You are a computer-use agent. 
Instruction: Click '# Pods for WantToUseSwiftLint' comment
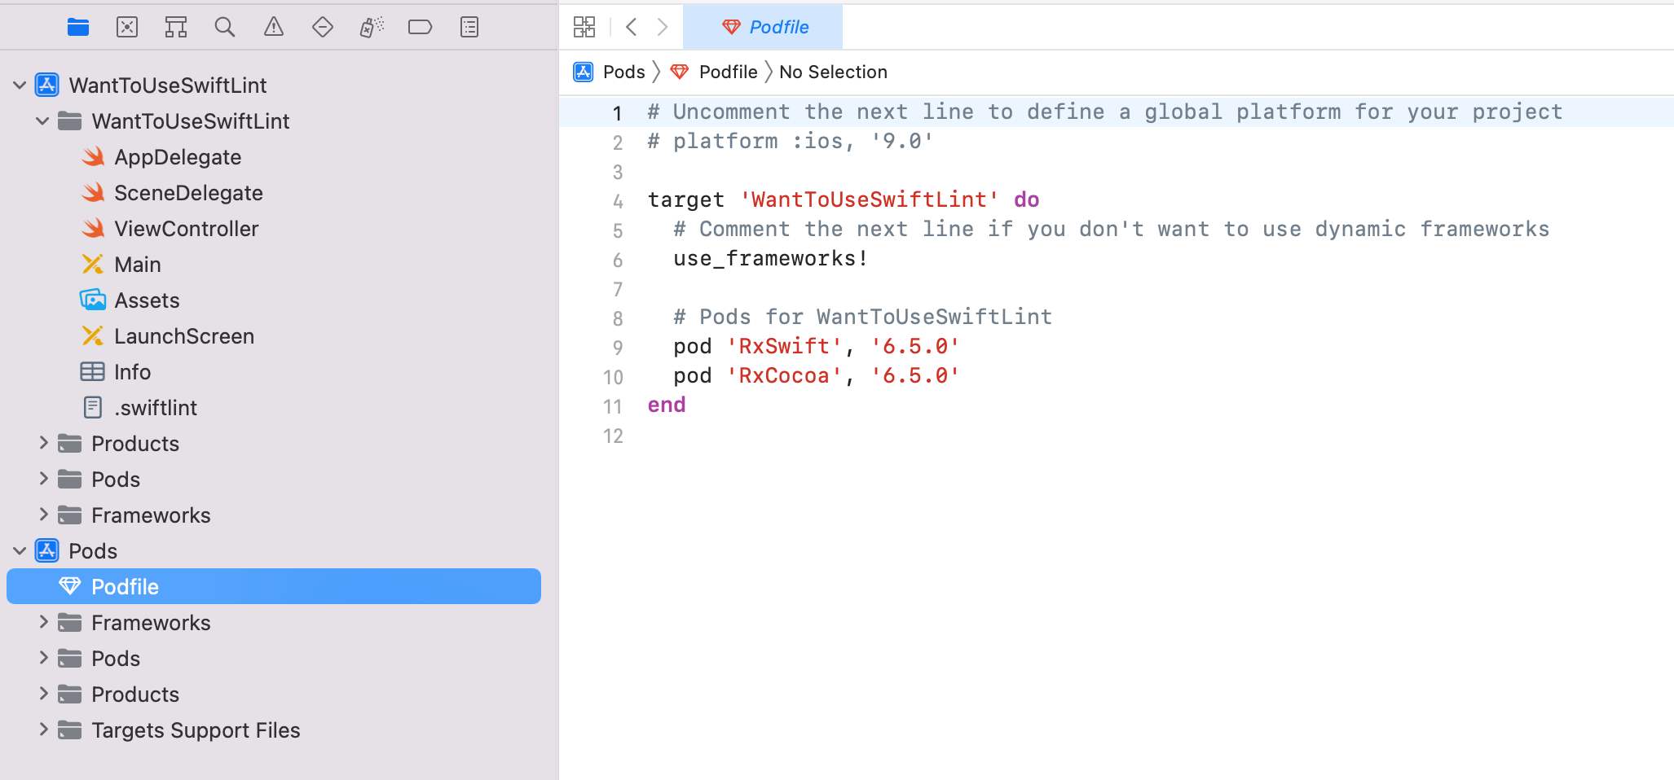click(x=863, y=317)
